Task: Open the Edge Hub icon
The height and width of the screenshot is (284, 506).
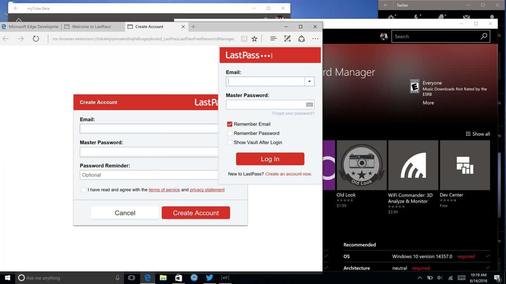Action: (273, 38)
